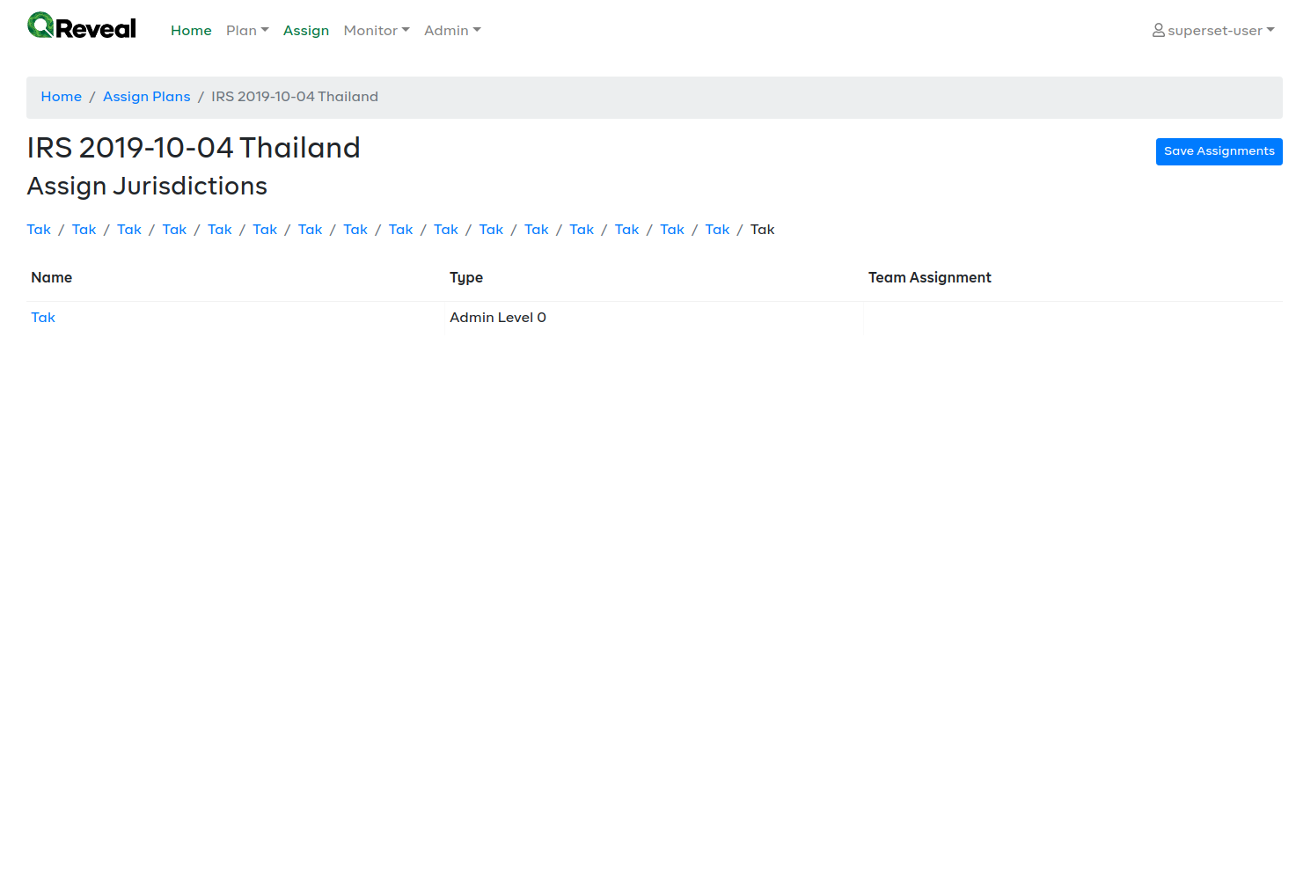The width and height of the screenshot is (1296, 887).
Task: Click the user profile icon near superset-user
Action: point(1159,30)
